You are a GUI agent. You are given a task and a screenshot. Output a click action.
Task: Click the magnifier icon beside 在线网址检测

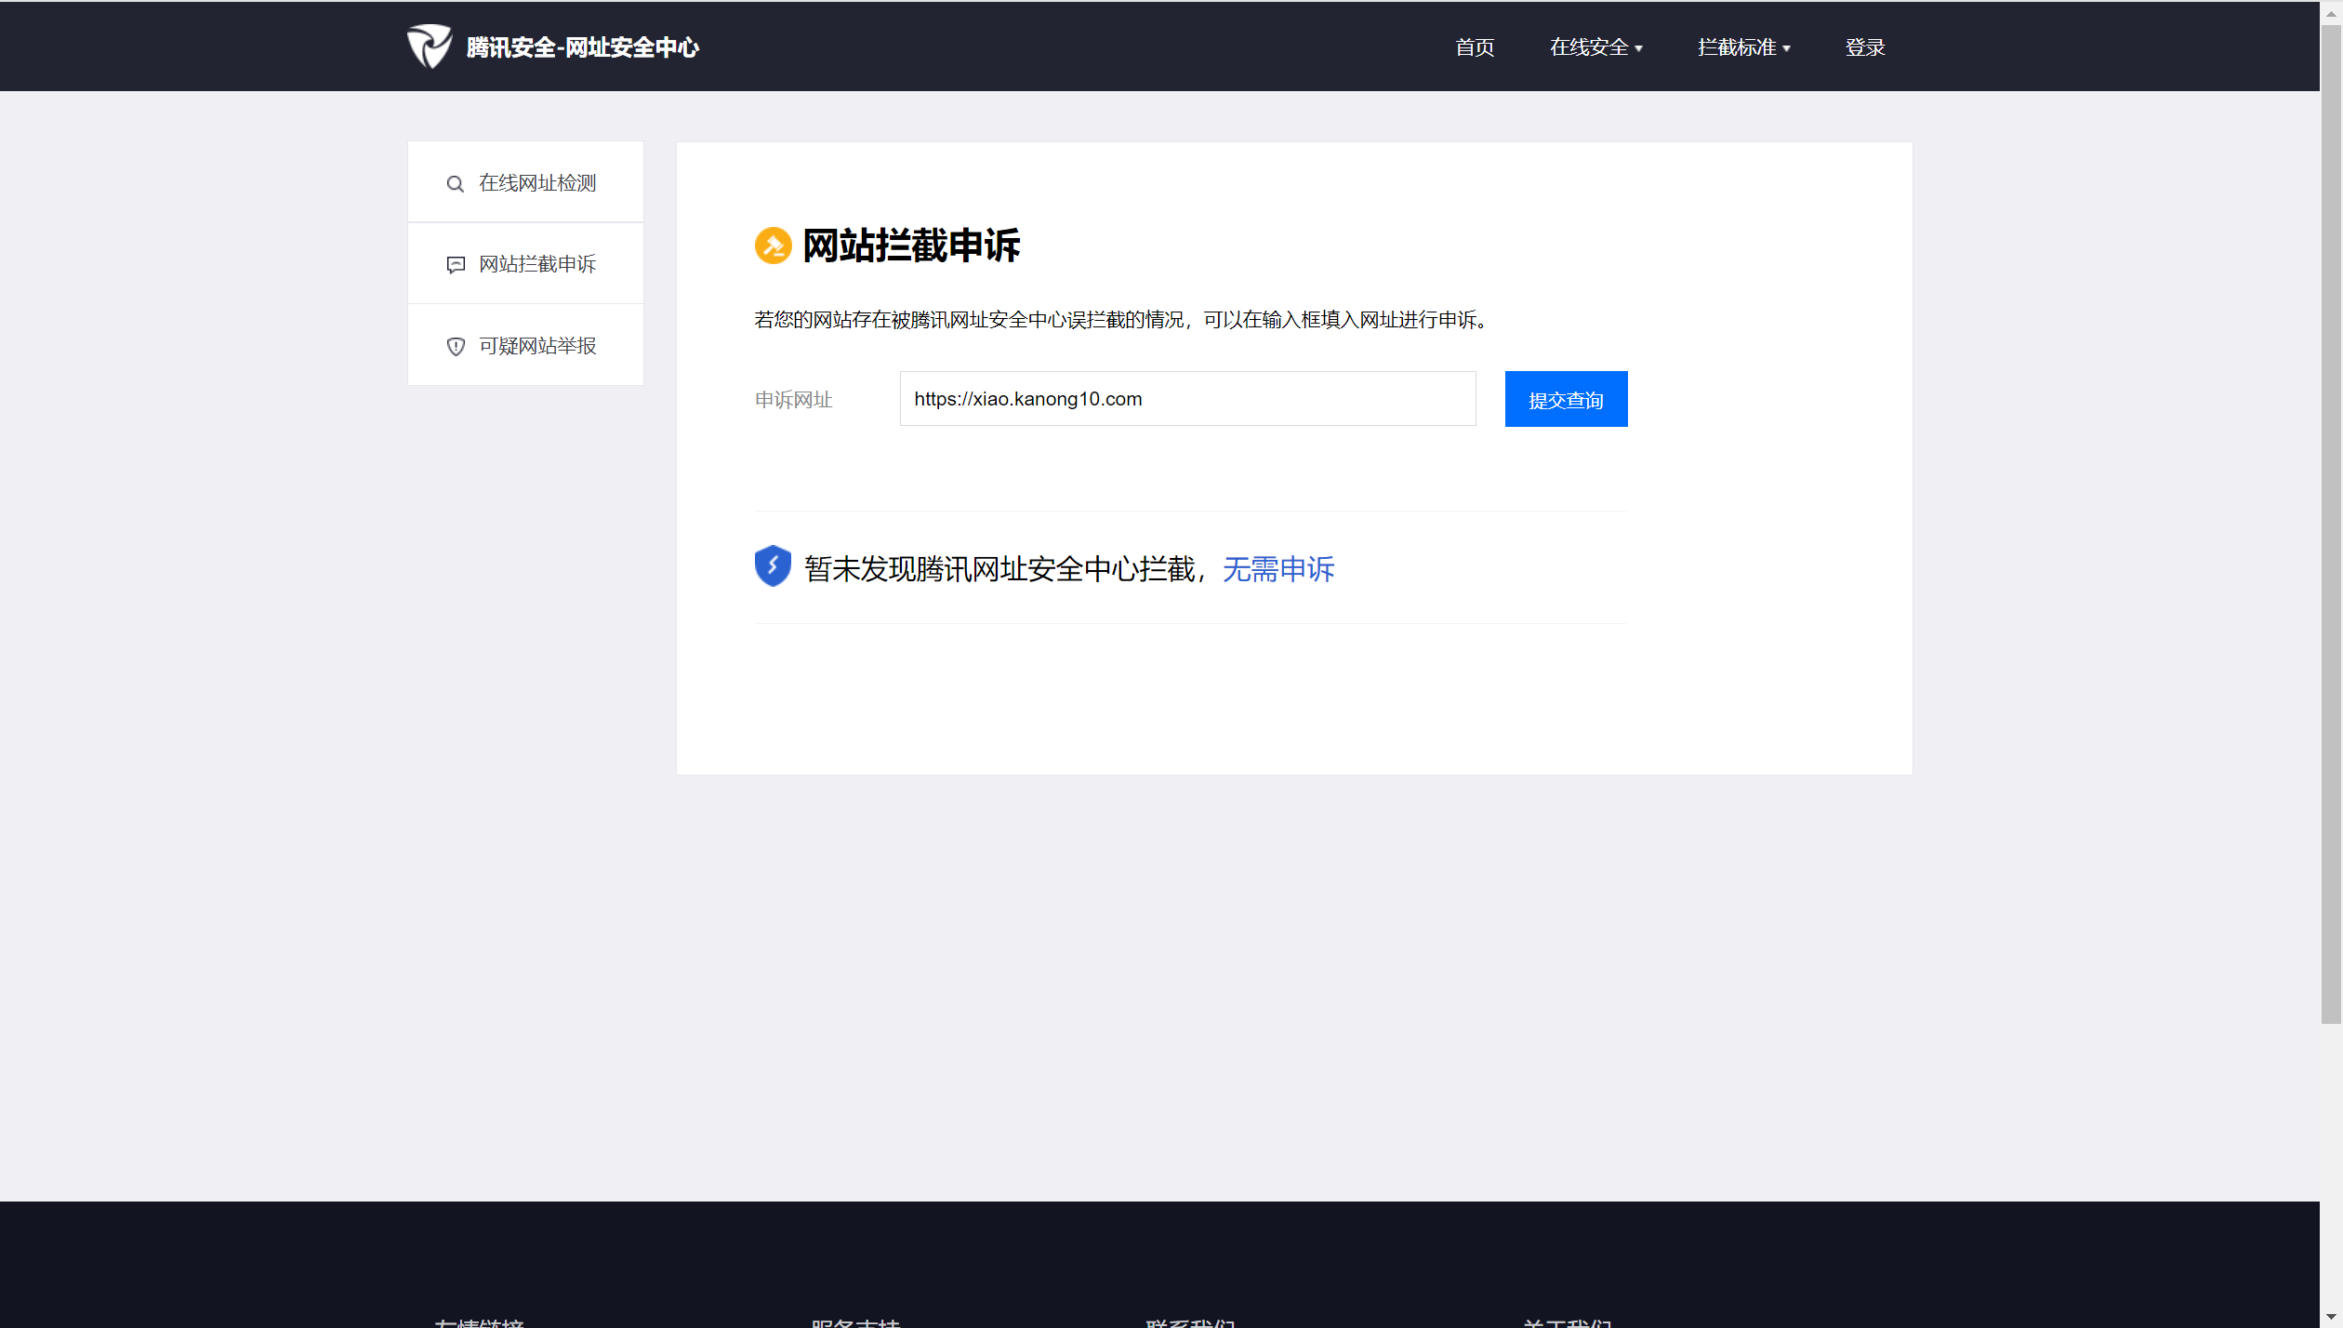point(455,184)
